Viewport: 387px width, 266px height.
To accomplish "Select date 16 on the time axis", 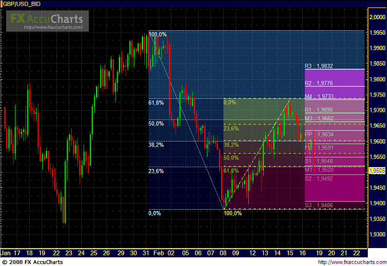I will (303, 253).
